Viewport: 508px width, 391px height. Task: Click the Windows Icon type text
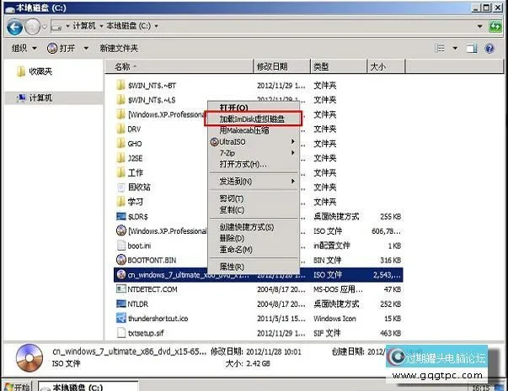334,318
